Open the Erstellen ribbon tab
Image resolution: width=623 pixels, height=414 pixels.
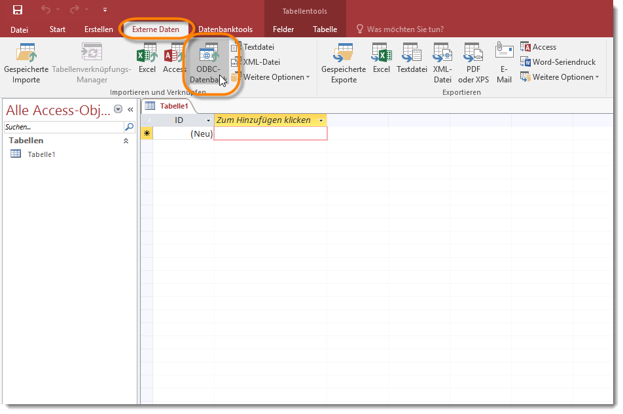[x=98, y=29]
